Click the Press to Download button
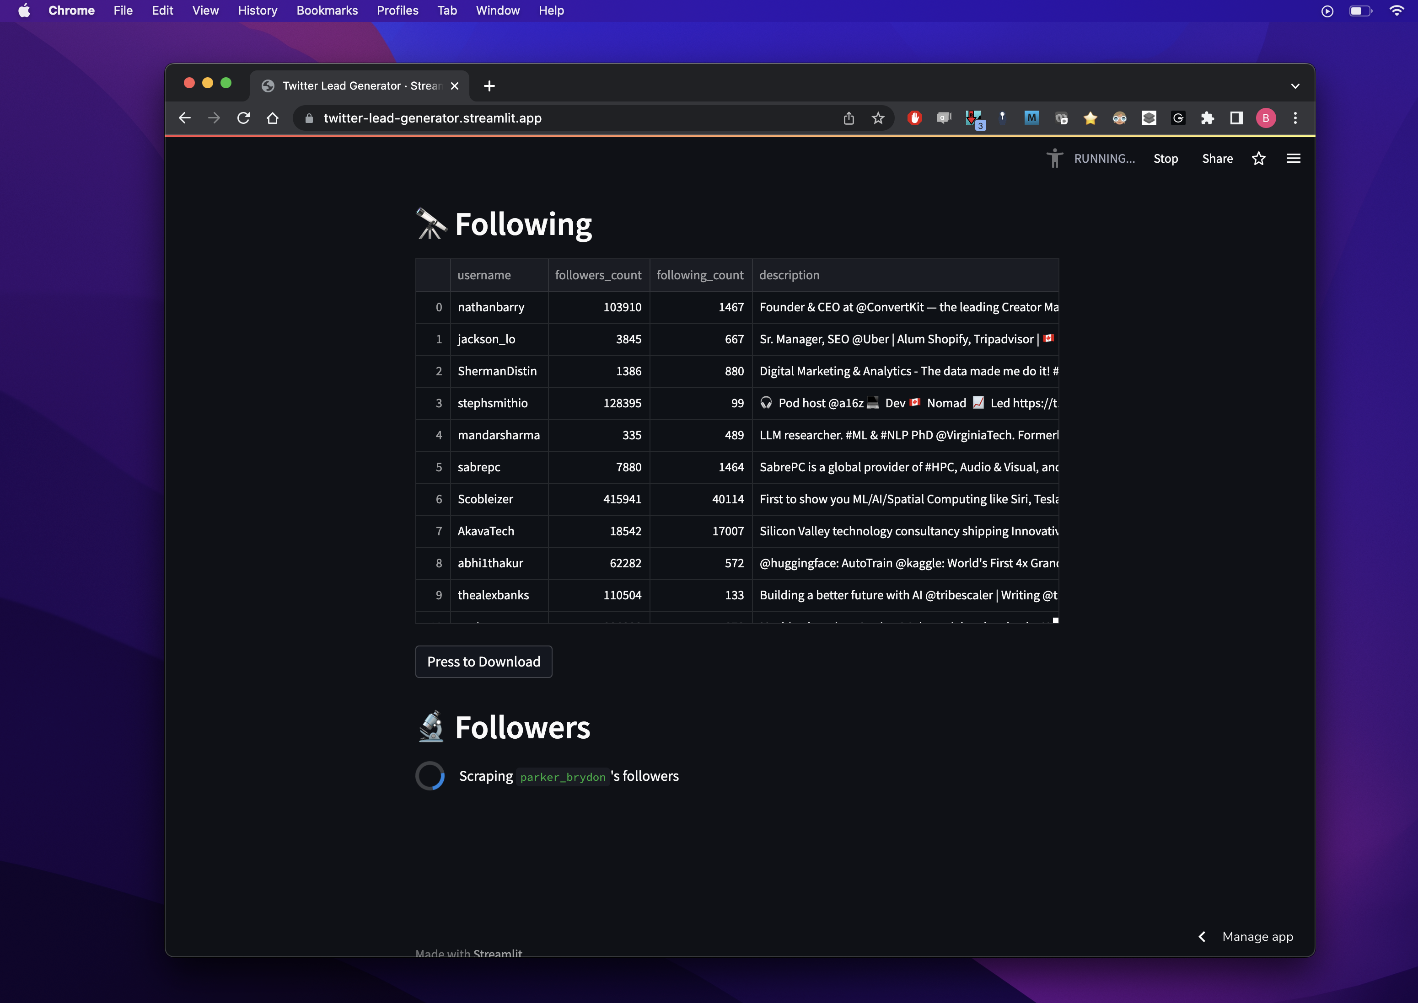The image size is (1418, 1003). click(484, 662)
